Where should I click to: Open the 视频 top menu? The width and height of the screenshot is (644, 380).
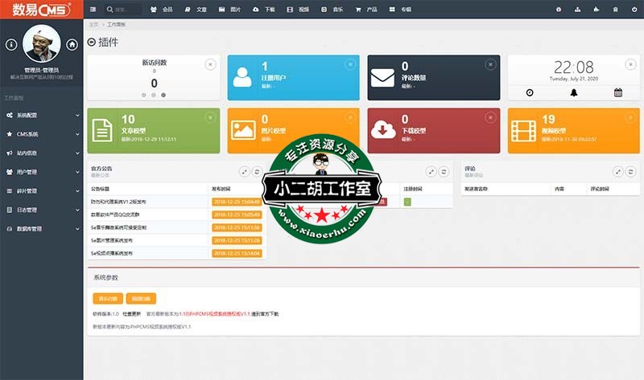297,10
